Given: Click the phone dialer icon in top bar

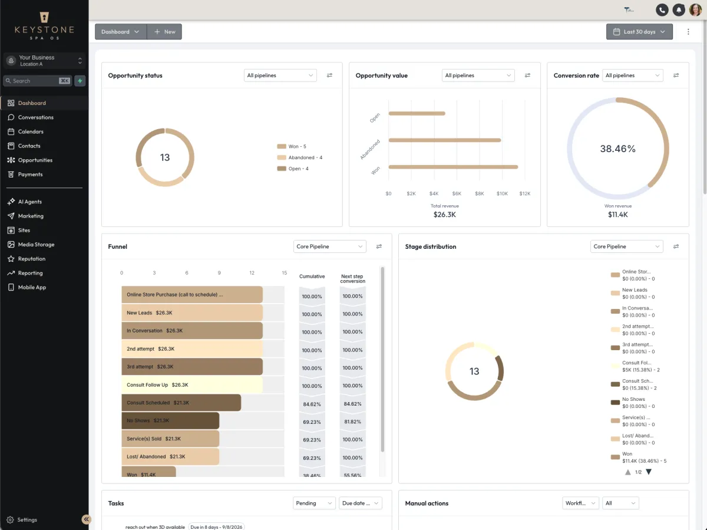Looking at the screenshot, I should coord(662,9).
